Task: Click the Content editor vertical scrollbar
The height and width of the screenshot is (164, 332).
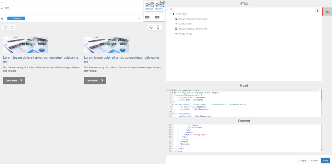Action: point(321,138)
